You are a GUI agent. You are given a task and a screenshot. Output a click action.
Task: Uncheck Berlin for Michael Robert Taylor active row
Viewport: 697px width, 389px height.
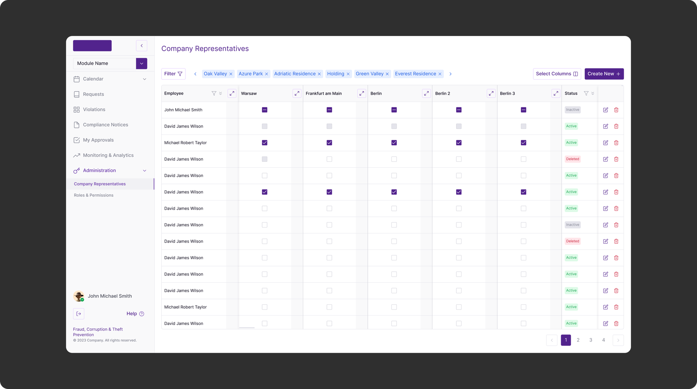tap(394, 143)
